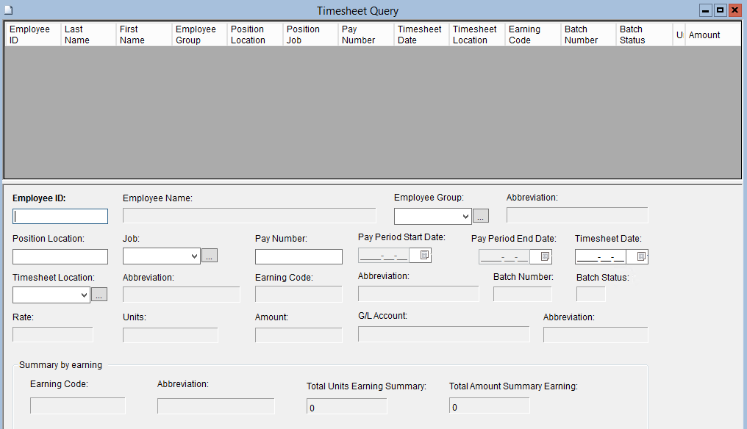This screenshot has height=429, width=747.
Task: Click the Timesheet Location lookup ellipsis button
Action: (99, 295)
